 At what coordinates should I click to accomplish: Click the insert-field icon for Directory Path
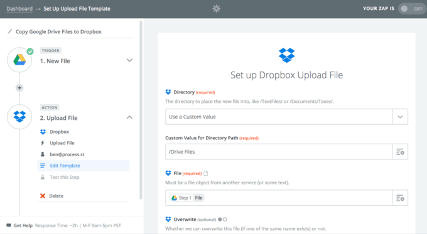pyautogui.click(x=400, y=152)
